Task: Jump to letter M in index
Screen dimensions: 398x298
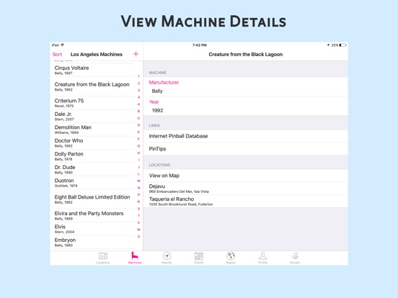Action: tap(138, 181)
